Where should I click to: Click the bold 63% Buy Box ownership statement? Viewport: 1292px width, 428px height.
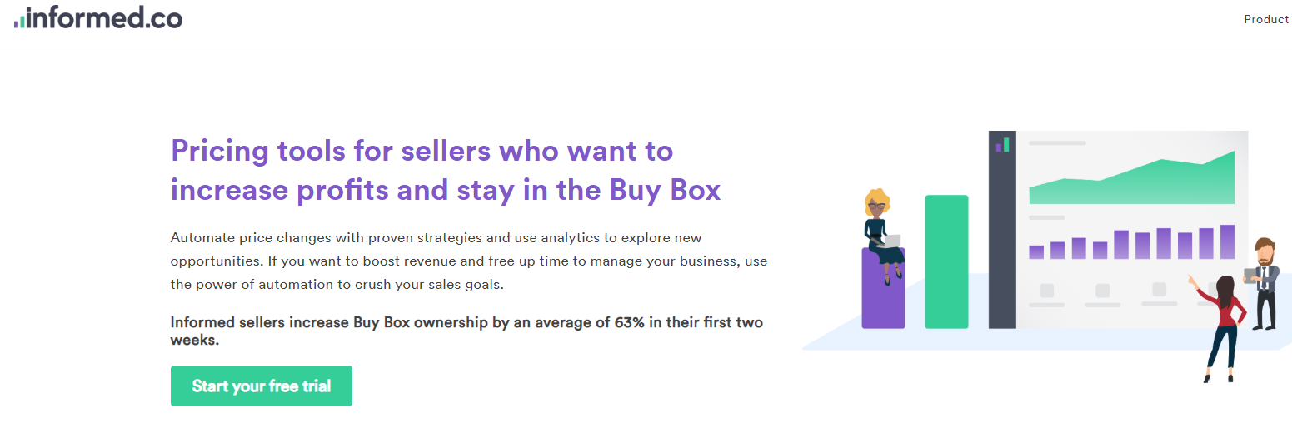point(466,331)
